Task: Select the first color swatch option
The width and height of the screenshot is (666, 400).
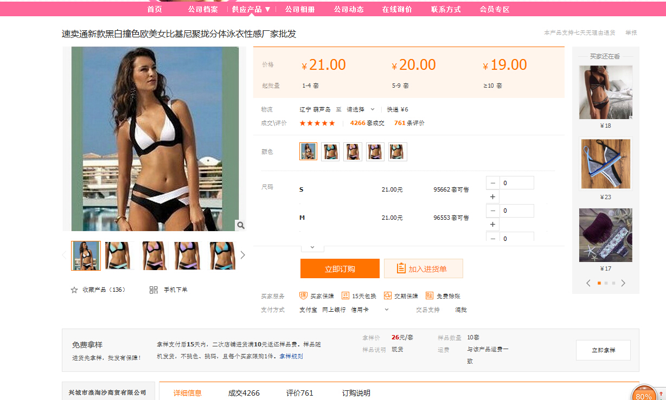Action: point(308,152)
